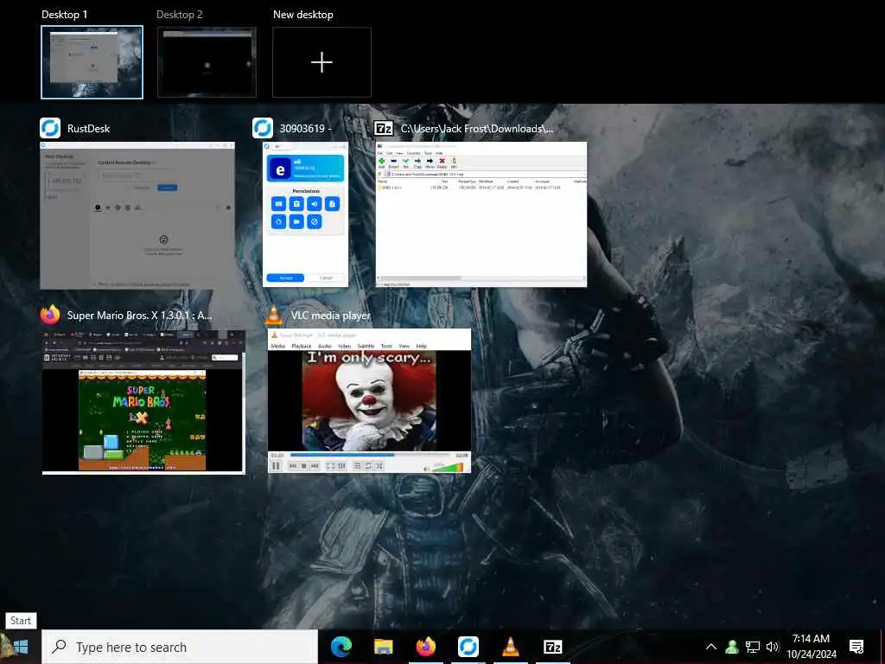Open the clock showing 7:14 AM
Screen dimensions: 885x664
[811, 647]
